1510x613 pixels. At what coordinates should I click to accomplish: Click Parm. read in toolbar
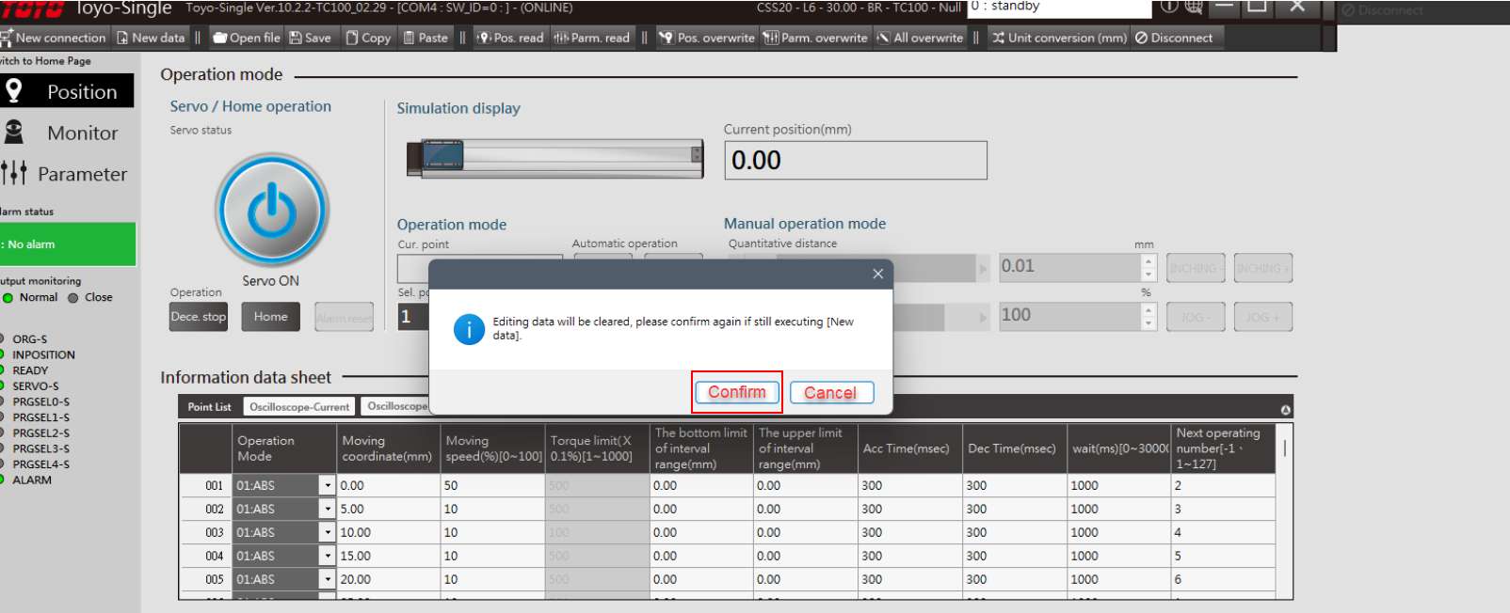click(x=592, y=38)
